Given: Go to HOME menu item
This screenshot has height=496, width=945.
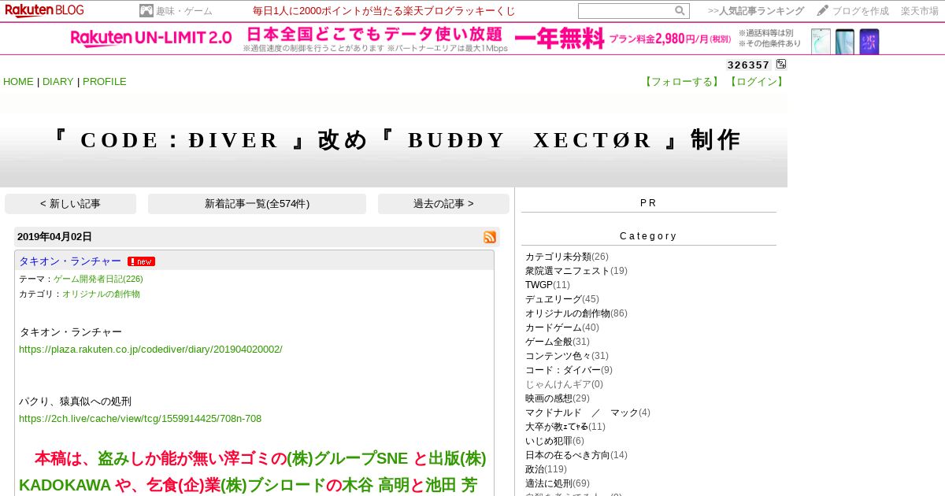Looking at the screenshot, I should pos(18,82).
